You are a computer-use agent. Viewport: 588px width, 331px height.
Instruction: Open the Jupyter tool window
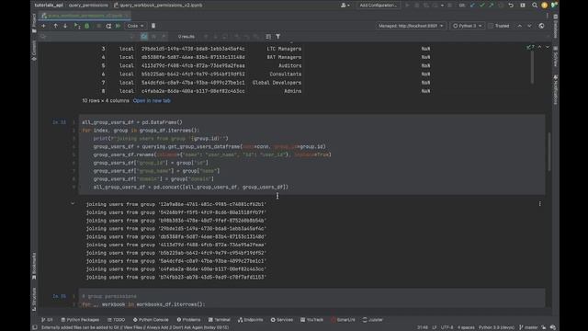pyautogui.click(x=373, y=320)
